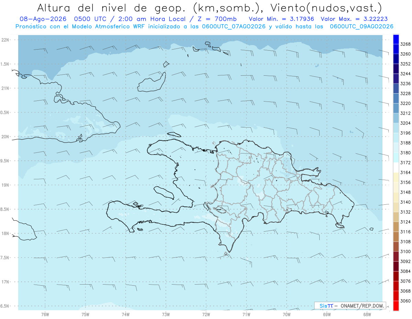Screen dimensions: 412x319
Task: Click the '8.5N' latitude tick label
Action: pos(5,209)
